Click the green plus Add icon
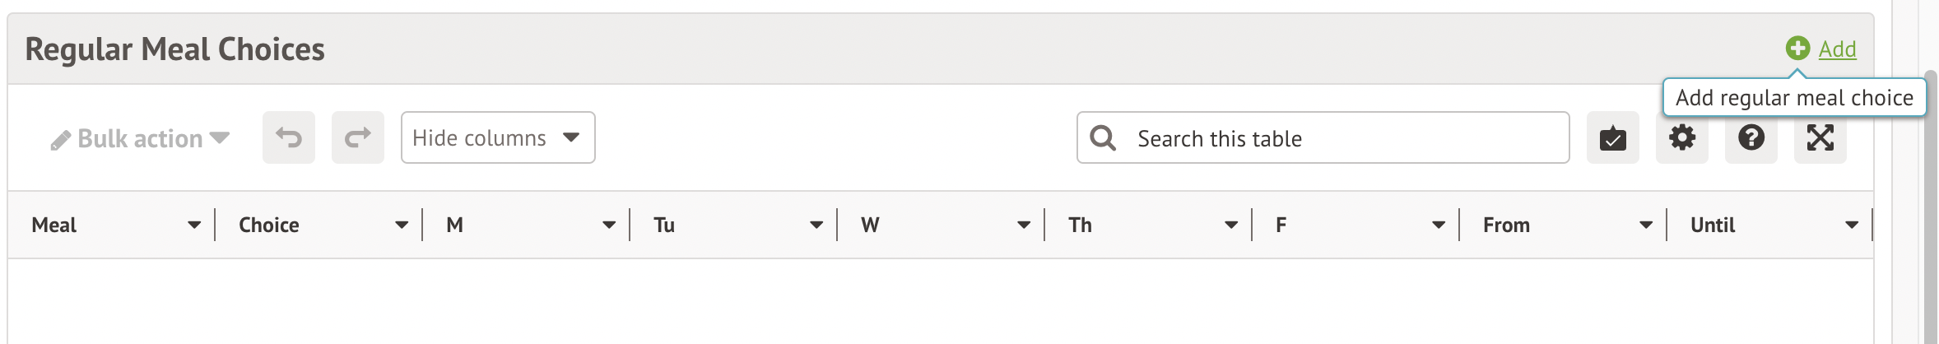 point(1797,49)
